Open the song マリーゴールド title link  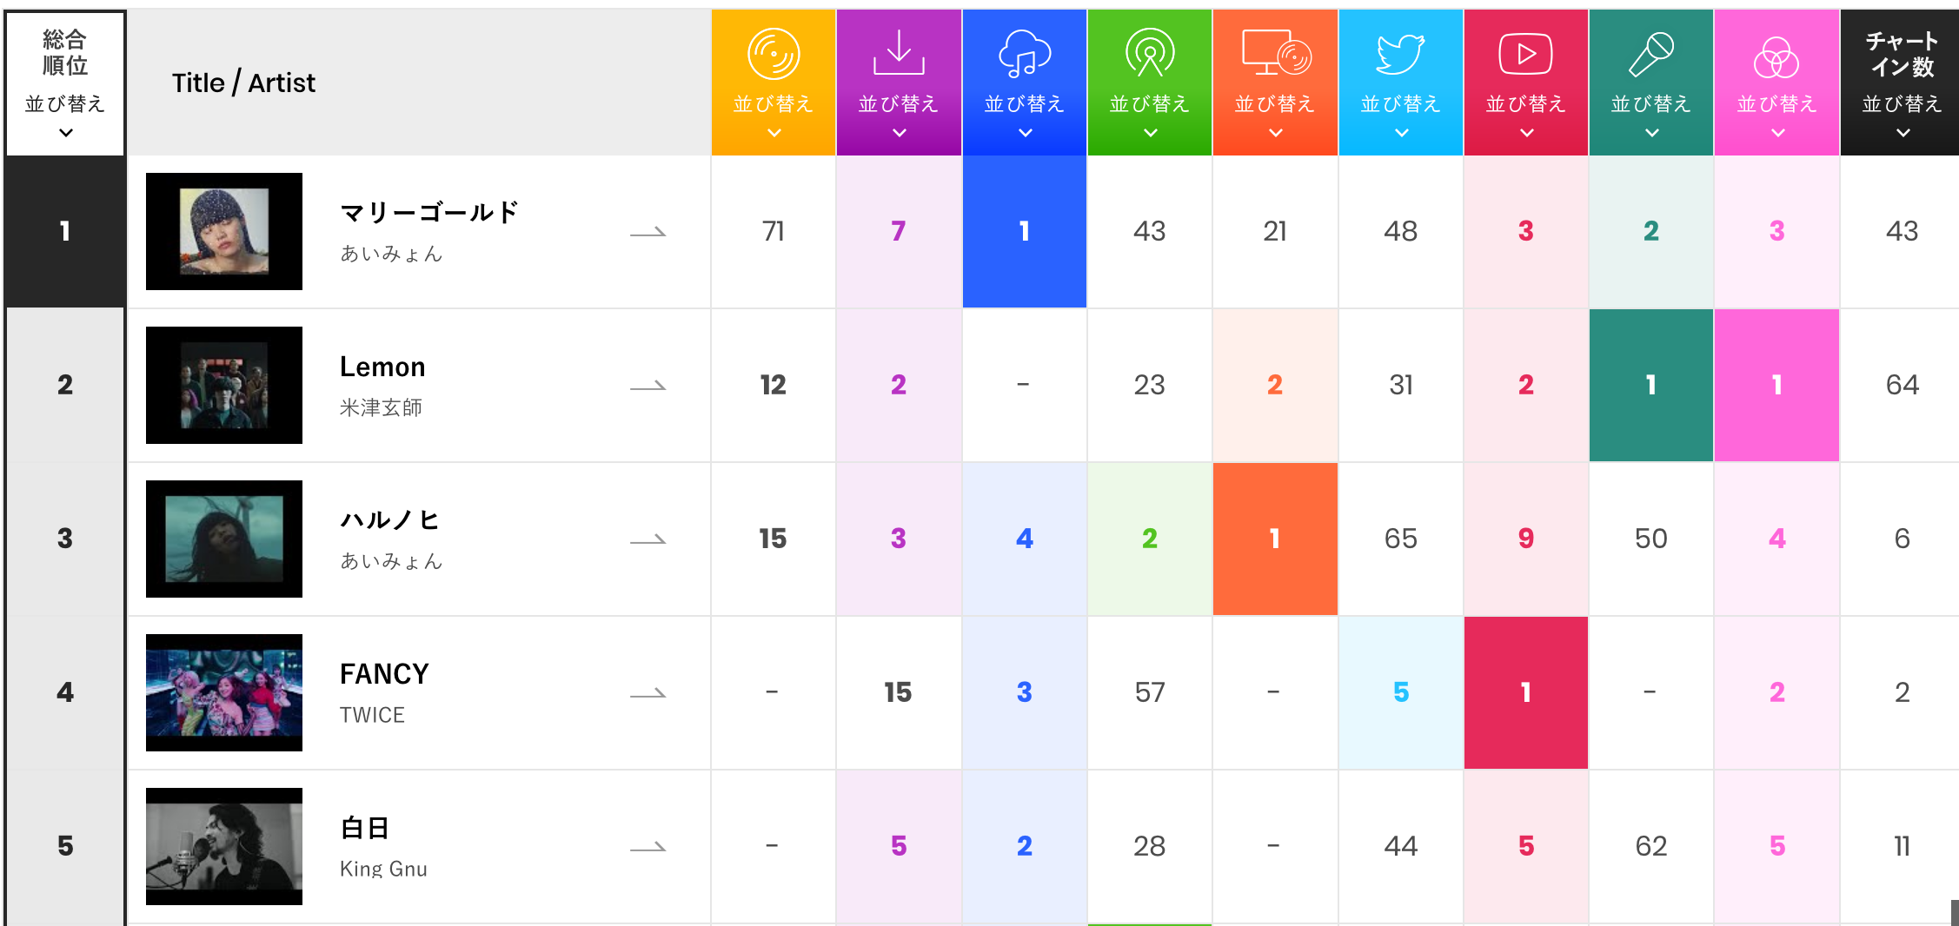coord(428,213)
